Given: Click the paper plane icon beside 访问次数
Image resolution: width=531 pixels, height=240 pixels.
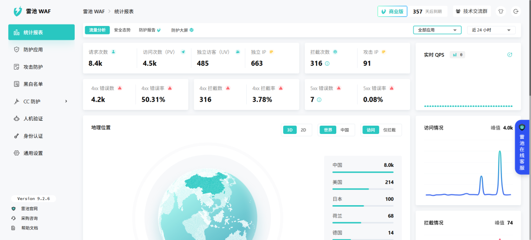Looking at the screenshot, I should pos(183,52).
